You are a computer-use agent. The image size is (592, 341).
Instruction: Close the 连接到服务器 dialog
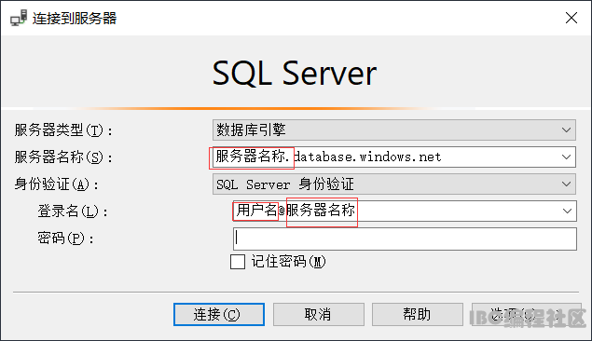click(571, 18)
